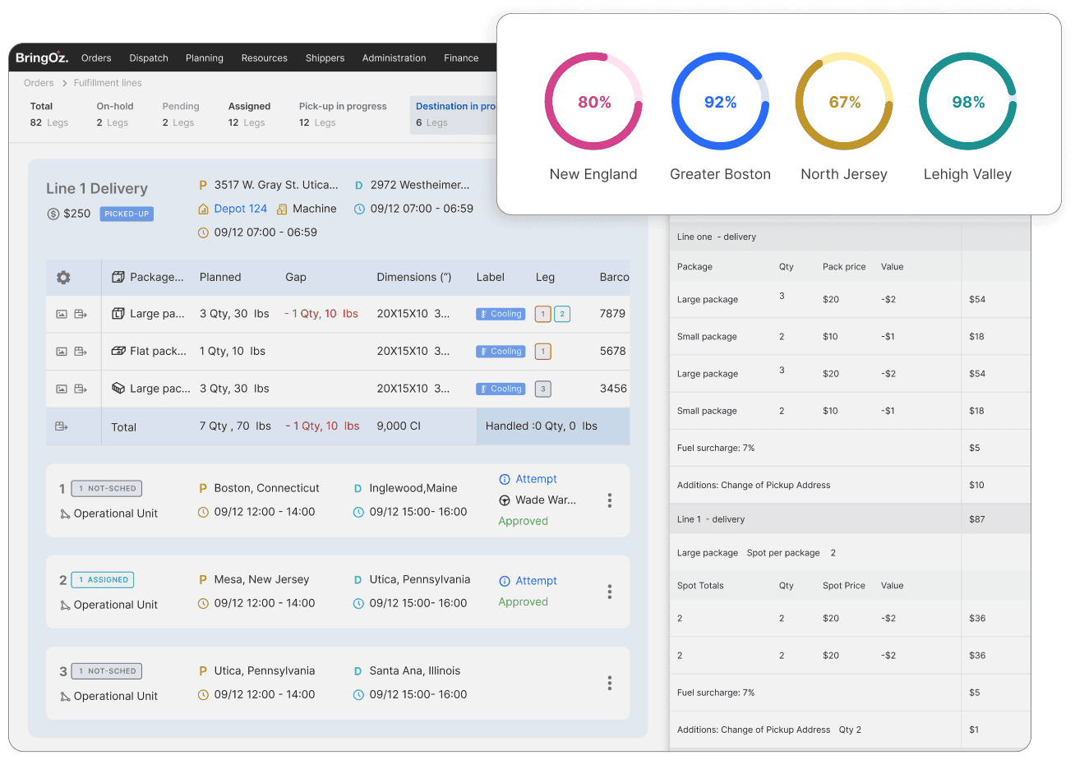
Task: Click the BringOz logo
Action: pos(42,58)
